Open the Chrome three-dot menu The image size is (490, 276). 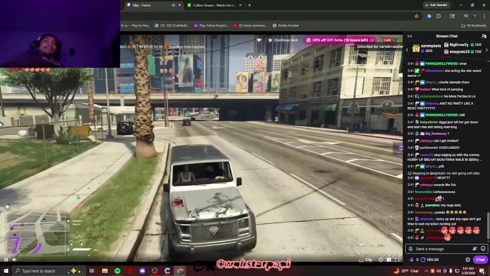click(484, 16)
